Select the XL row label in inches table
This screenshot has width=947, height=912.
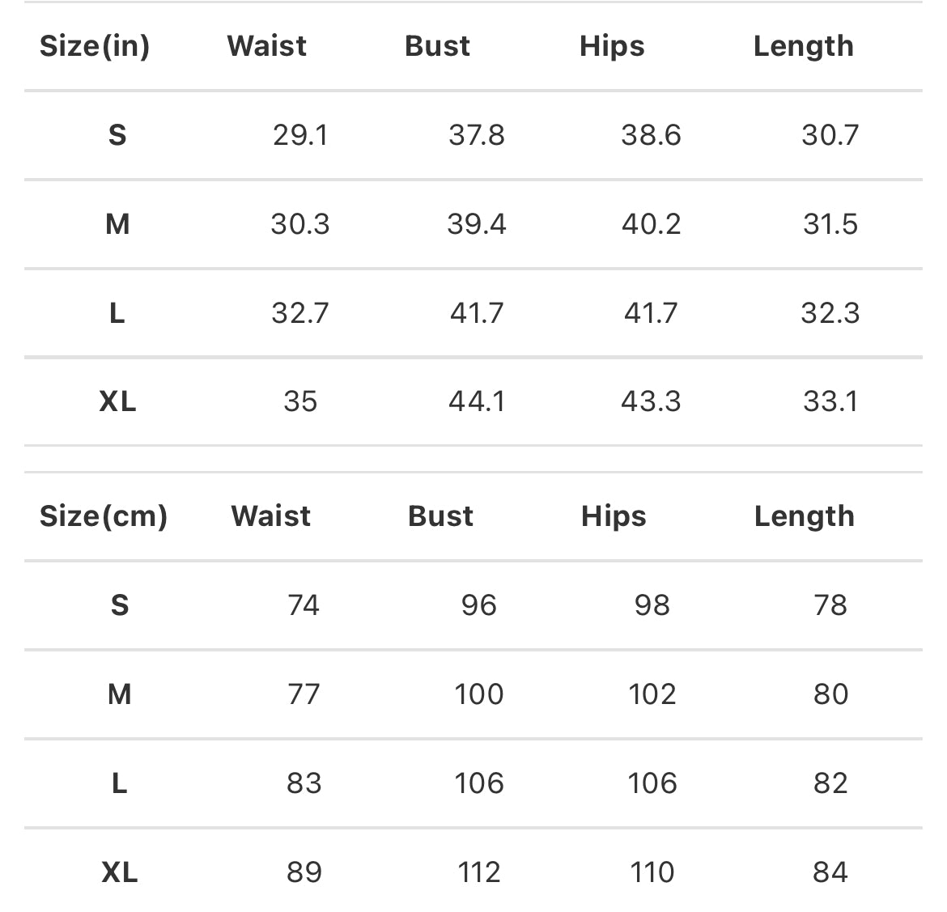coord(118,401)
